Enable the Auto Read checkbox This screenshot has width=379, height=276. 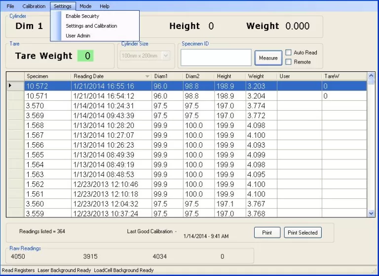tap(289, 53)
